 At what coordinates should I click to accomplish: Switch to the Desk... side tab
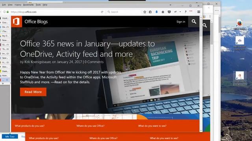point(5,71)
